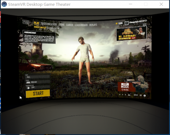Image resolution: width=170 pixels, height=135 pixels.
Task: Click the PUBG logo icon
Action: pyautogui.click(x=26, y=22)
